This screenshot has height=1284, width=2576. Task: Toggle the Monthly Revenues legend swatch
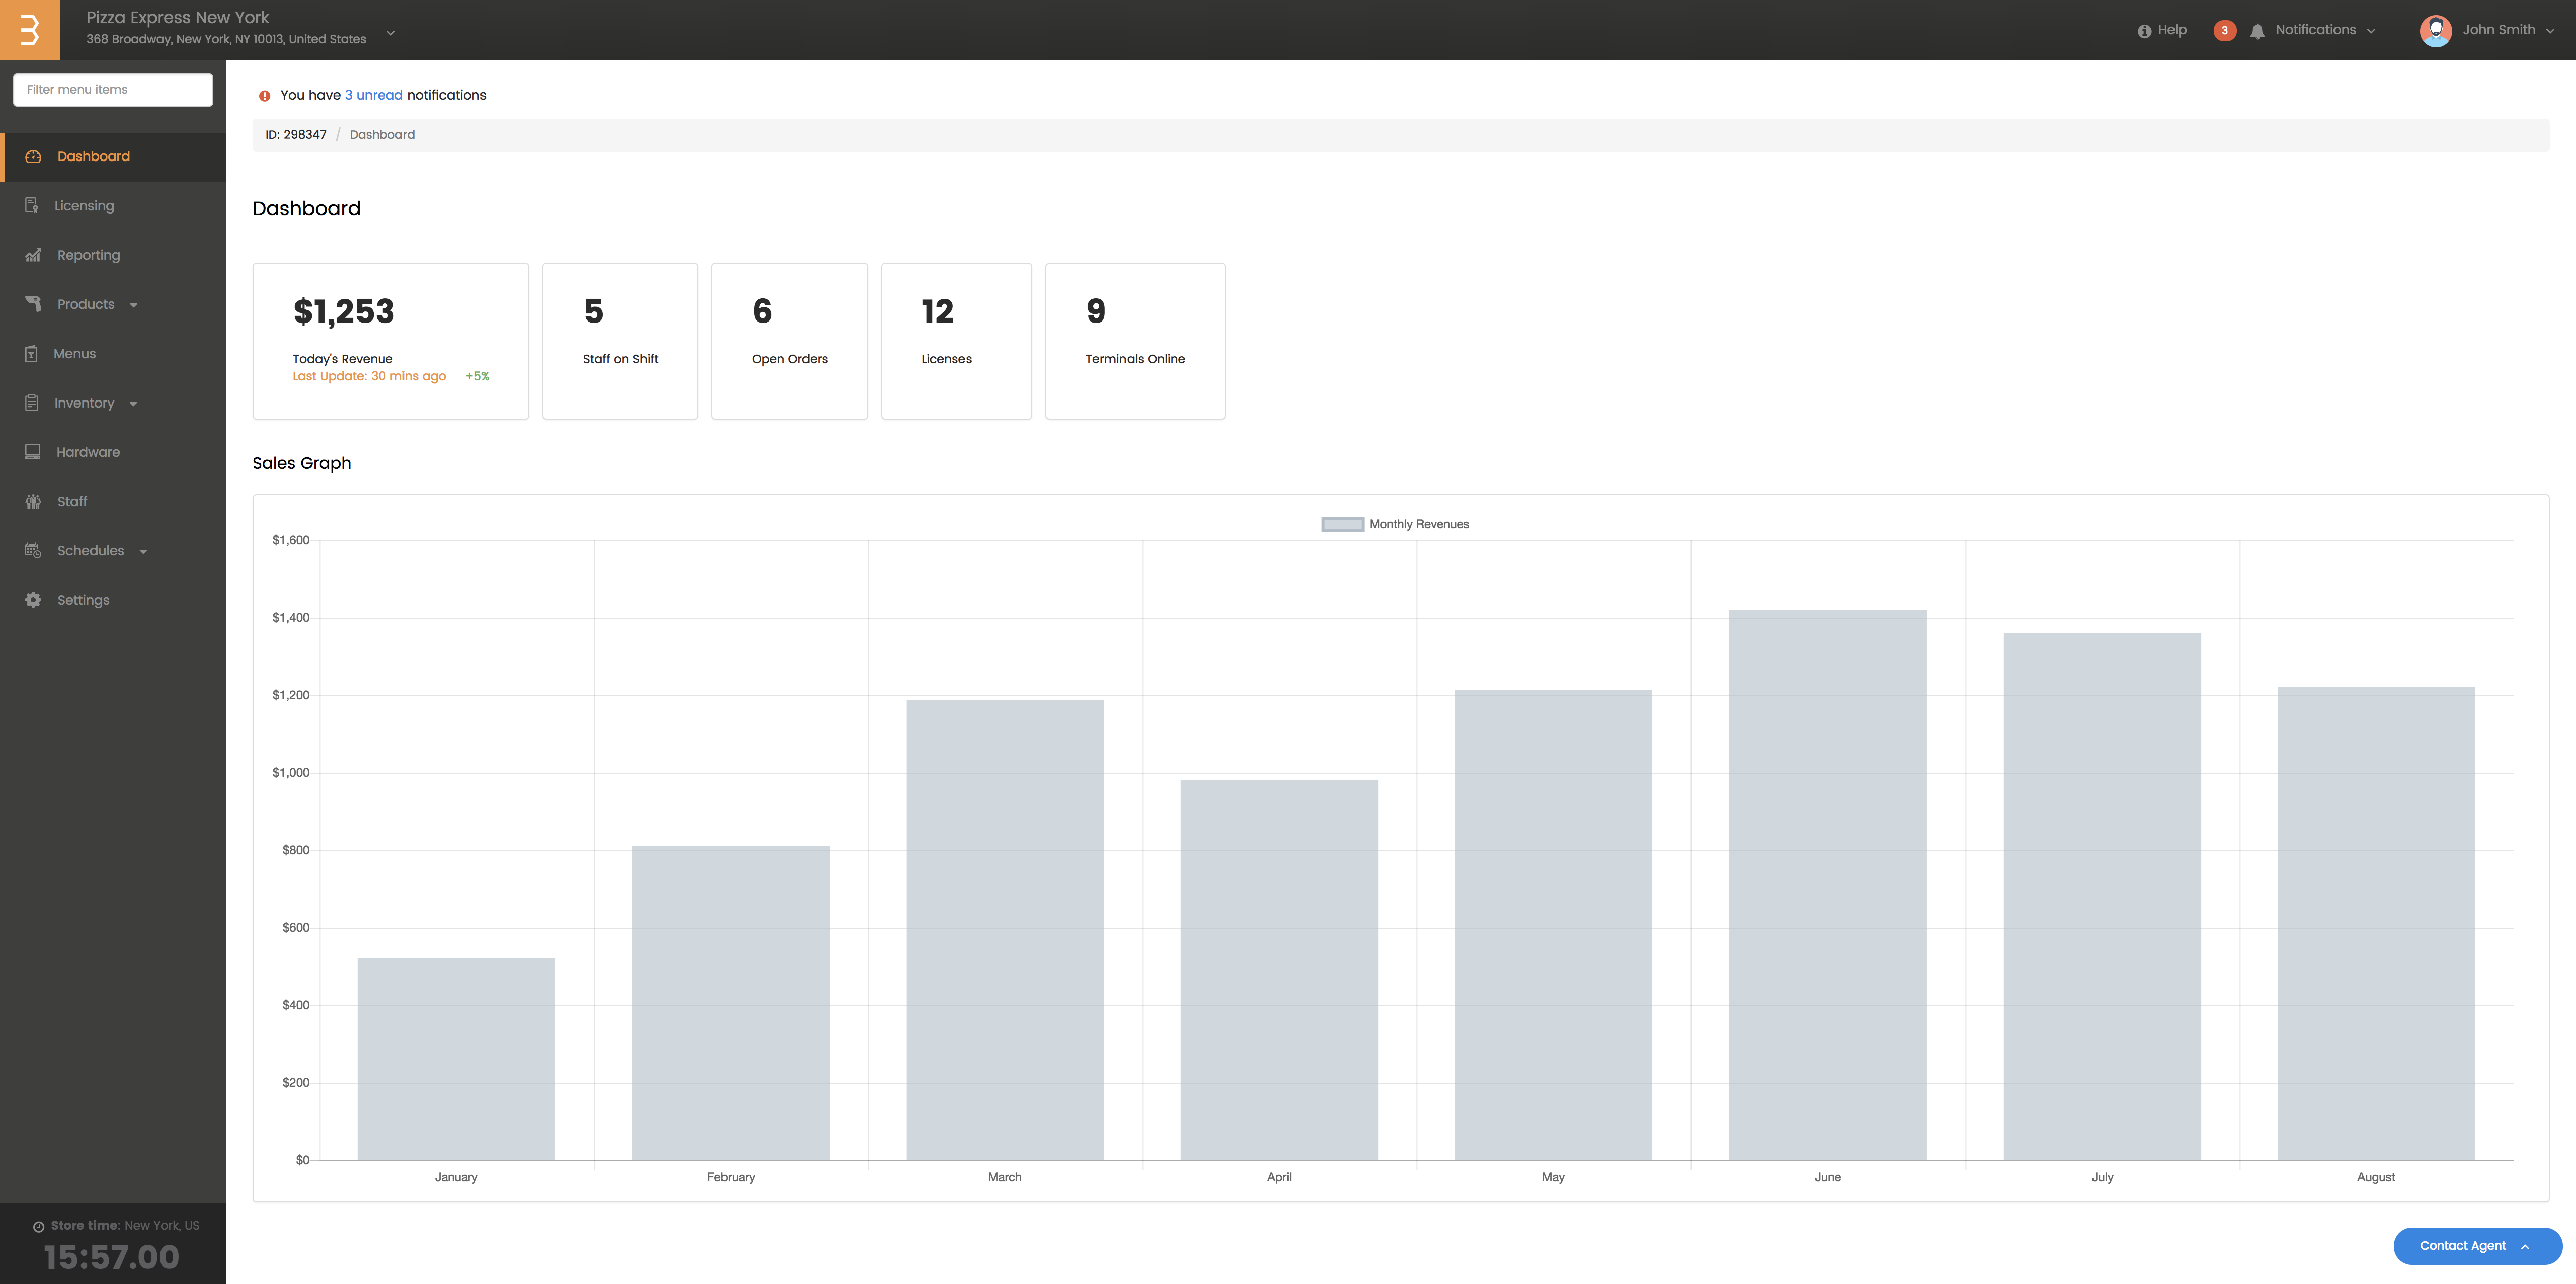(x=1342, y=524)
